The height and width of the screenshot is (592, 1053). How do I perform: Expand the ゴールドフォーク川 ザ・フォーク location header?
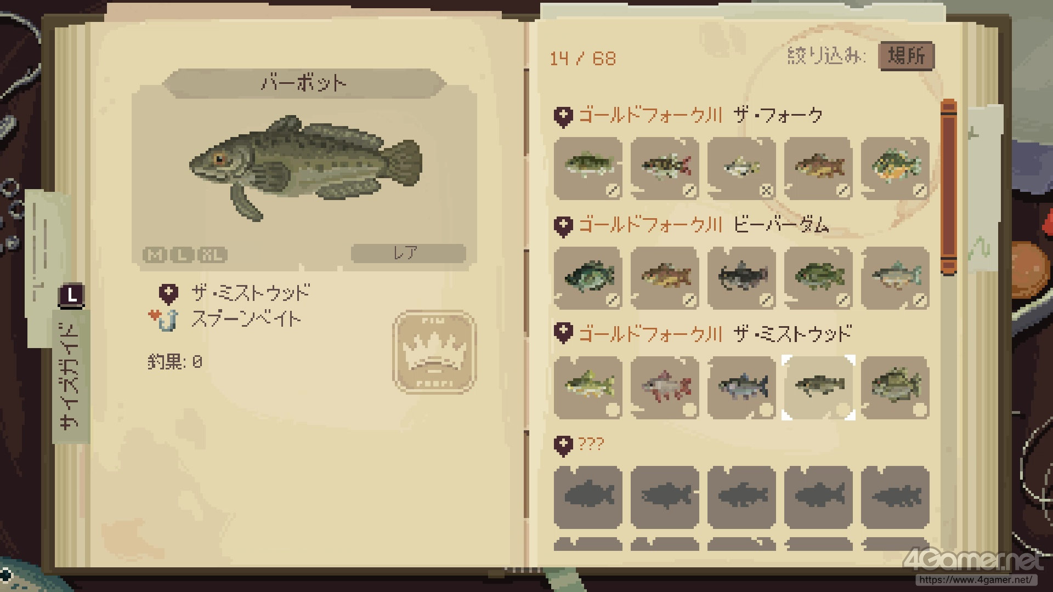688,115
